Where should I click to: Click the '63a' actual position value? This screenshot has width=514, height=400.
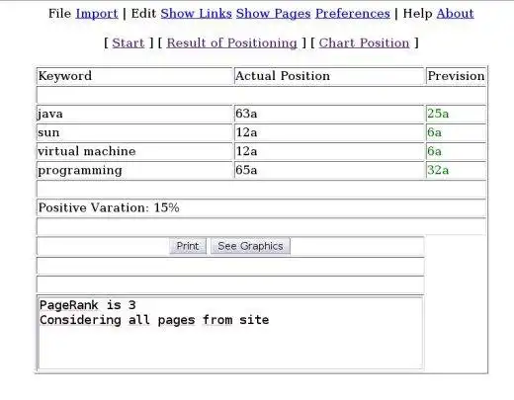click(246, 114)
